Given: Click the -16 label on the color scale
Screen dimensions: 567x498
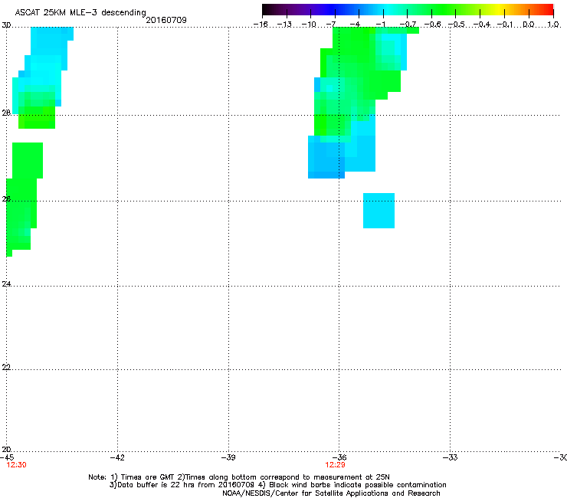Looking at the screenshot, I should [x=261, y=25].
